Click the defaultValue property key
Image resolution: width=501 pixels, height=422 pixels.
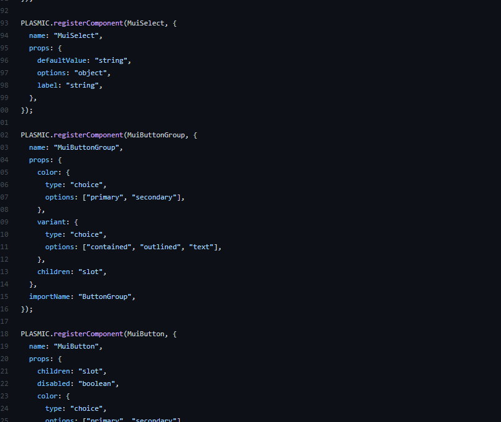pyautogui.click(x=61, y=60)
